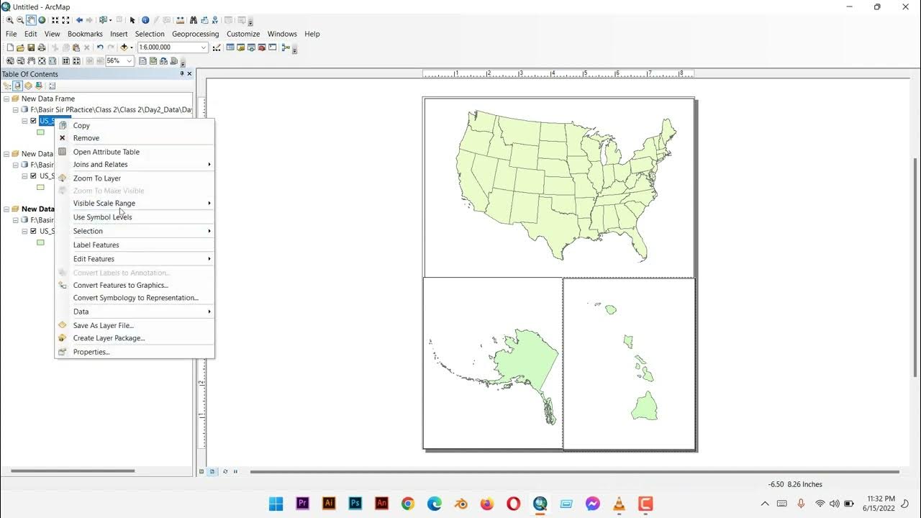Click the layout Zoom Whole Page icon
921x518 pixels.
pyautogui.click(x=42, y=60)
